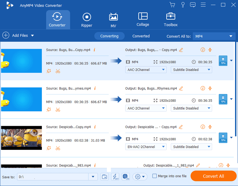Open the settings gear dropdown
Image resolution: width=238 pixels, height=186 pixels.
(140, 177)
